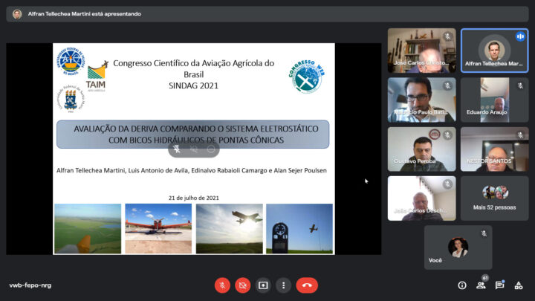Select NESTOR SANTOS video tile
This screenshot has width=535, height=301.
click(x=494, y=149)
